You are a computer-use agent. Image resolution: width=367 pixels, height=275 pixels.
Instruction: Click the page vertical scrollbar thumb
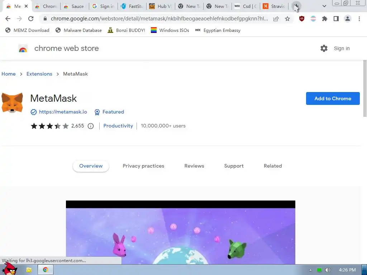(364, 88)
